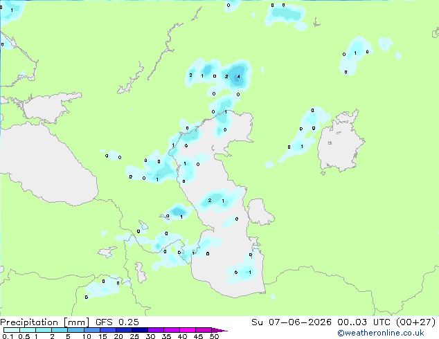The height and width of the screenshot is (339, 439).
Task: Pick the purple legend swatch between 30 and 35
Action: pyautogui.click(x=156, y=330)
